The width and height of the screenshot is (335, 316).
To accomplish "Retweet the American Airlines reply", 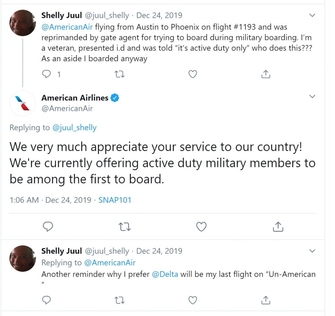I will (x=125, y=227).
